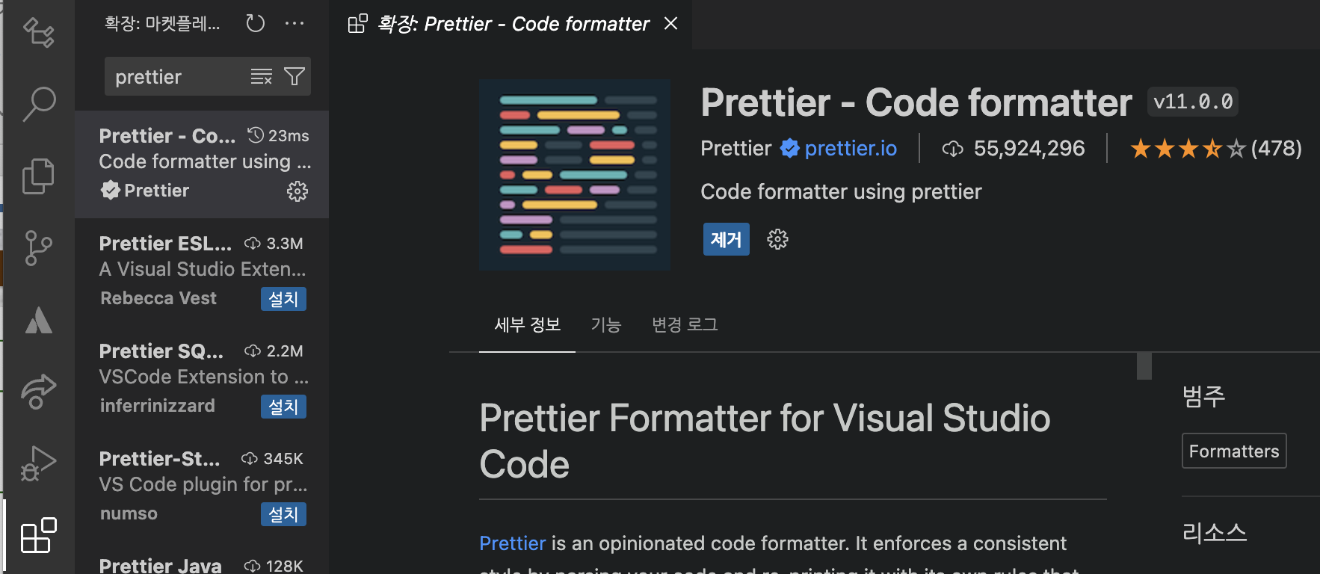Clear the extension search results
Viewport: 1320px width, 574px height.
click(x=261, y=76)
